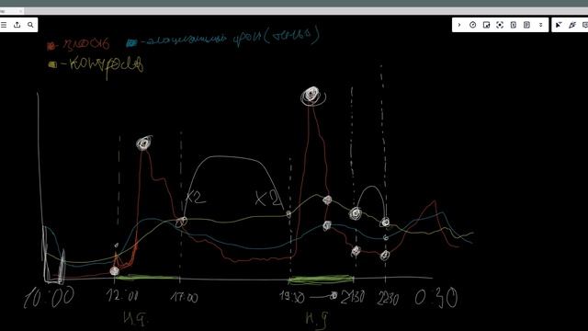588x331 pixels.
Task: Open the search magnifier tool
Action: click(30, 25)
